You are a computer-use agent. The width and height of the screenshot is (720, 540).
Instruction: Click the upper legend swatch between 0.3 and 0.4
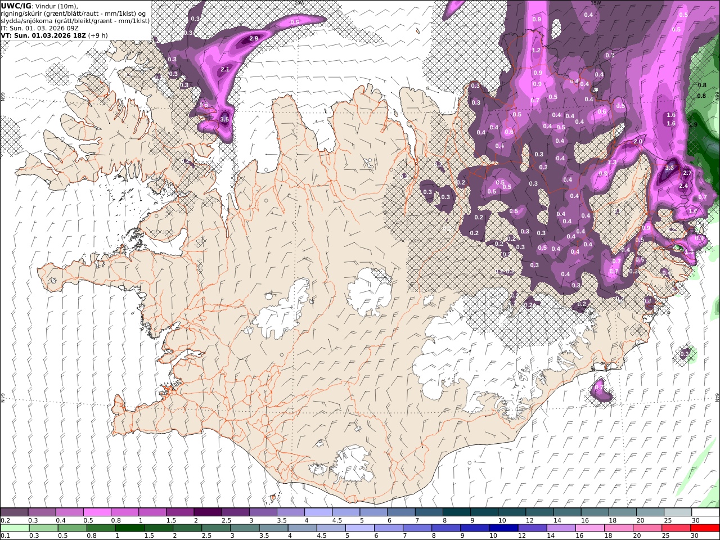point(42,512)
